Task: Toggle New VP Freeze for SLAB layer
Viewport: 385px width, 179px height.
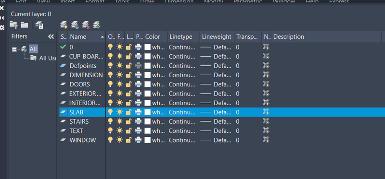Action: point(266,112)
